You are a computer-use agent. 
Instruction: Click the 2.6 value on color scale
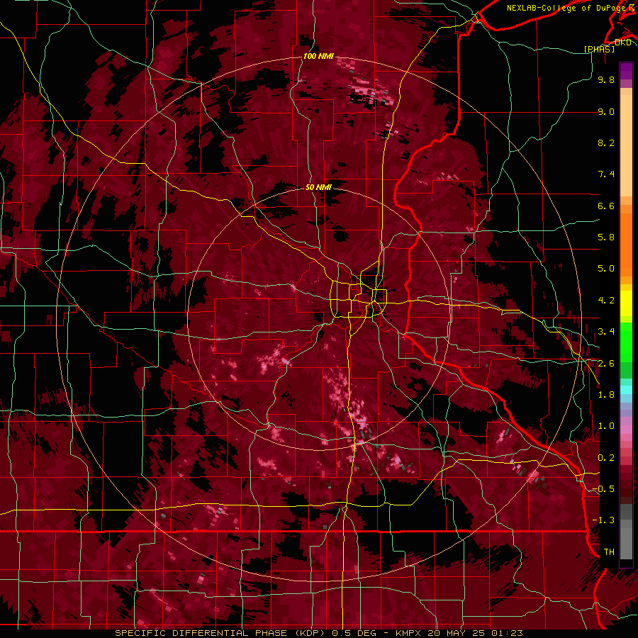606,364
